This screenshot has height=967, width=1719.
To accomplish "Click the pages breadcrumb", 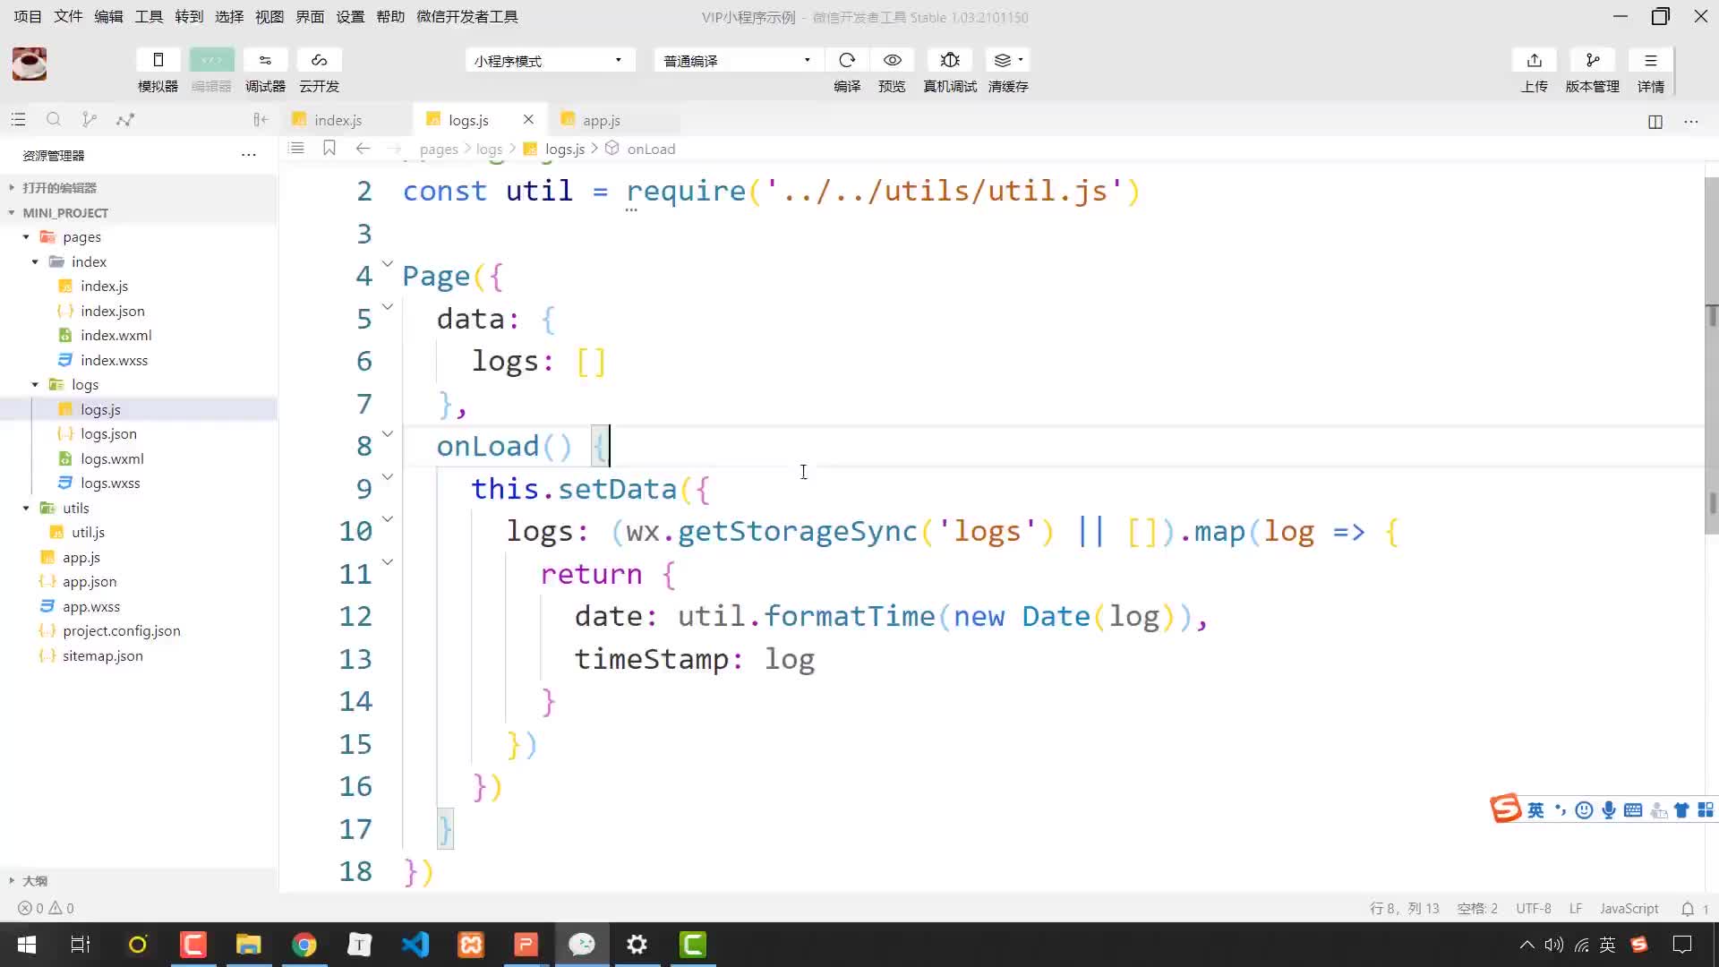I will [439, 149].
